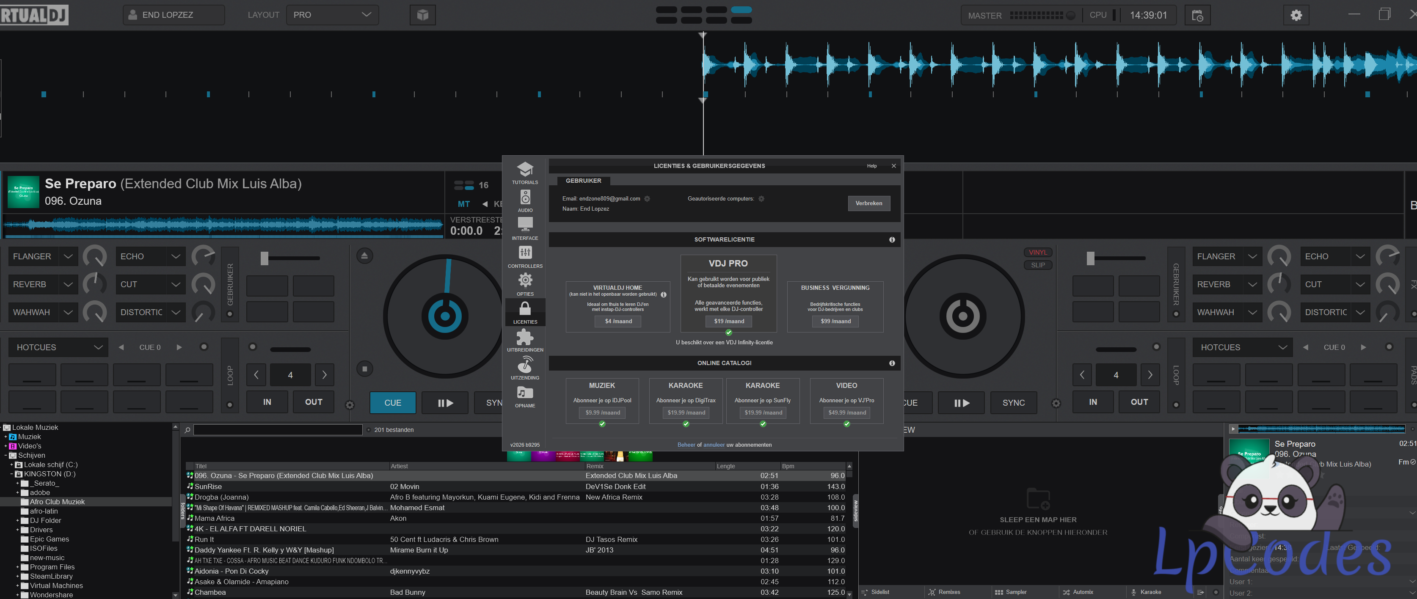1417x599 pixels.
Task: Click the $19 /maand VDJ Pro button
Action: 729,321
